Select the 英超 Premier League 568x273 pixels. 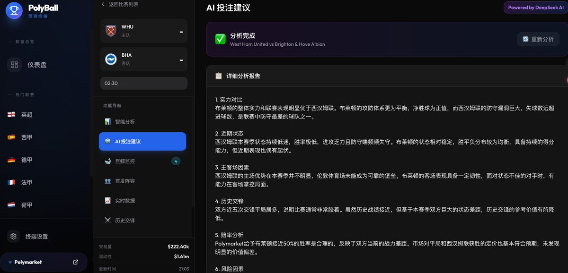point(26,114)
